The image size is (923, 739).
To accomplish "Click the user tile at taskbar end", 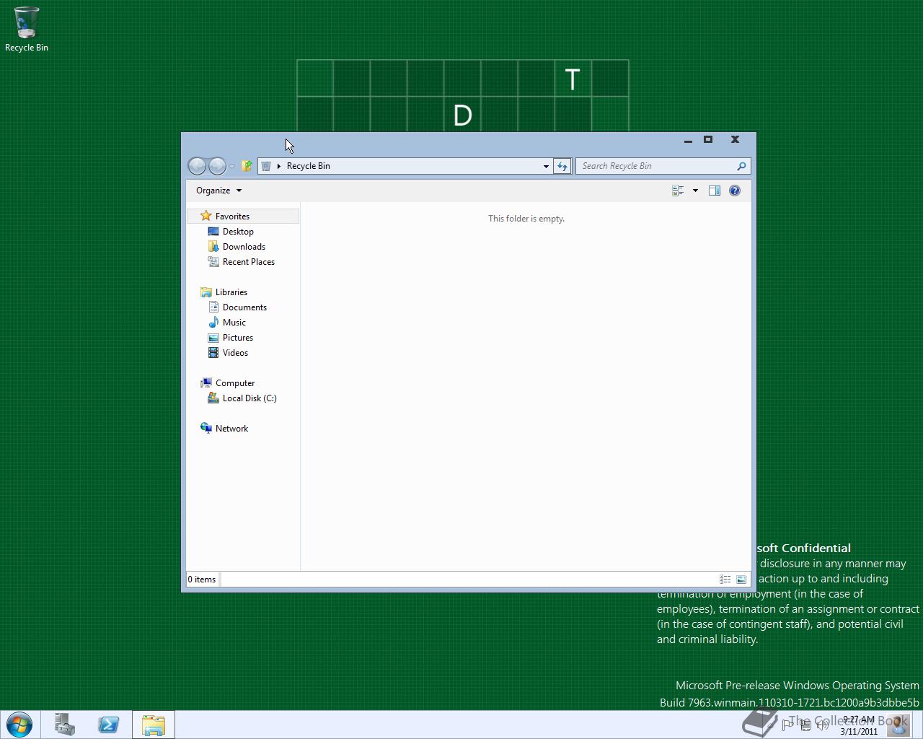I will click(898, 725).
